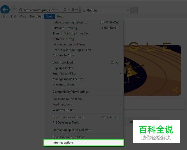Select Manage media licenses
The height and width of the screenshot is (150, 187).
pyautogui.click(x=84, y=79)
